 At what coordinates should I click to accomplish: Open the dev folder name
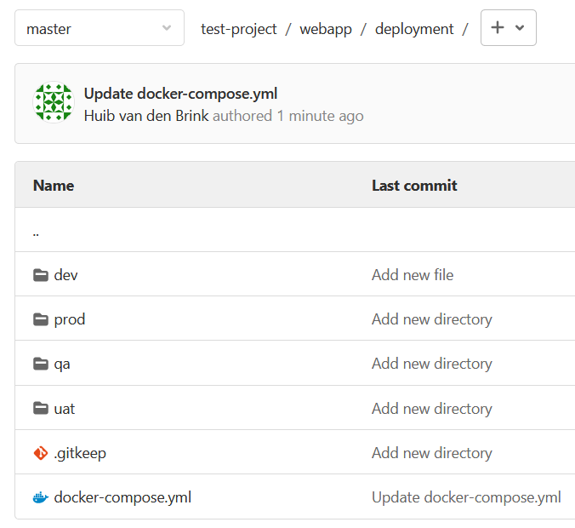[x=65, y=275]
